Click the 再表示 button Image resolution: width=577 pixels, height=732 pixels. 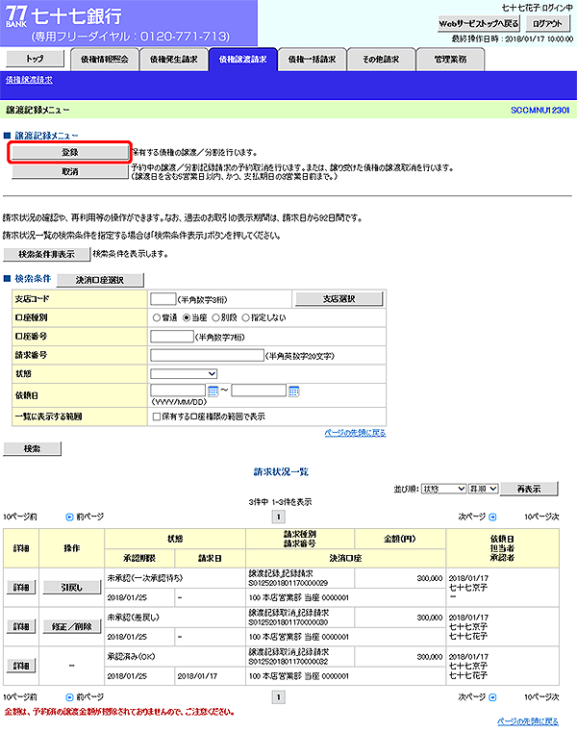click(x=529, y=489)
